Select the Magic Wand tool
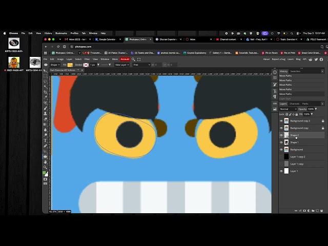Screen dimensions: 328x246 [45, 87]
